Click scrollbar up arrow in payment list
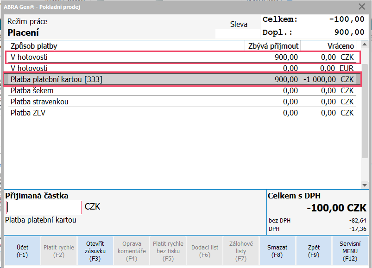Viewport: 372px width, 268px height. click(365, 45)
